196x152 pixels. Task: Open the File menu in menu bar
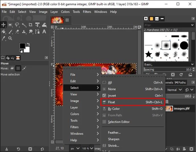click(x=4, y=12)
